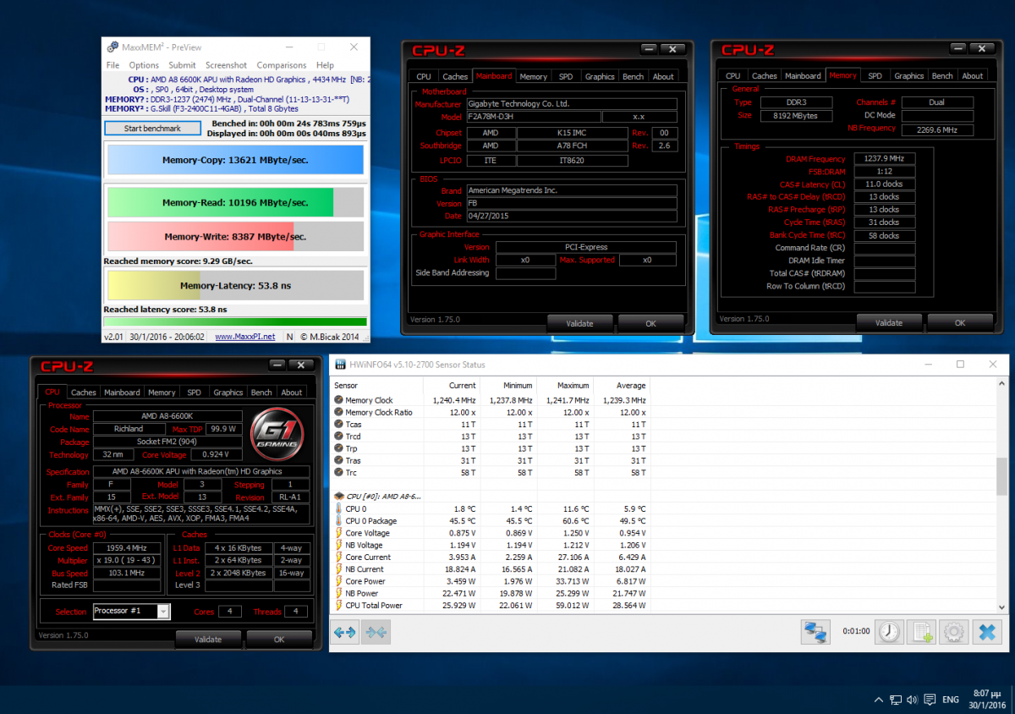Click Trc sensor row icon
The height and width of the screenshot is (714, 1015).
tap(339, 472)
